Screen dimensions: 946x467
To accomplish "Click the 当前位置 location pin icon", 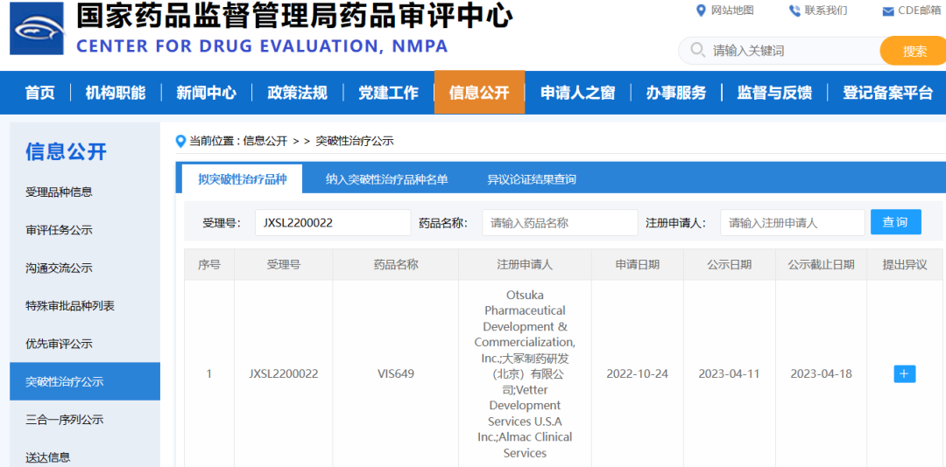I will point(181,141).
